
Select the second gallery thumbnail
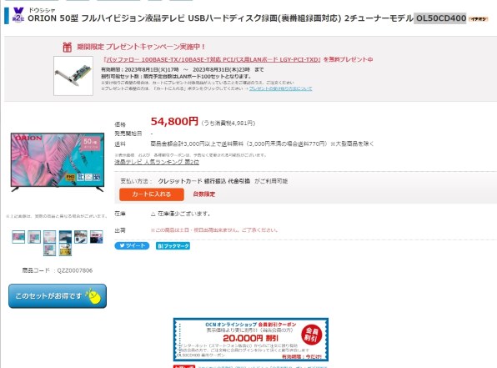click(34, 237)
